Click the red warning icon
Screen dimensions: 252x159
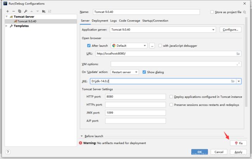[x=81, y=143]
